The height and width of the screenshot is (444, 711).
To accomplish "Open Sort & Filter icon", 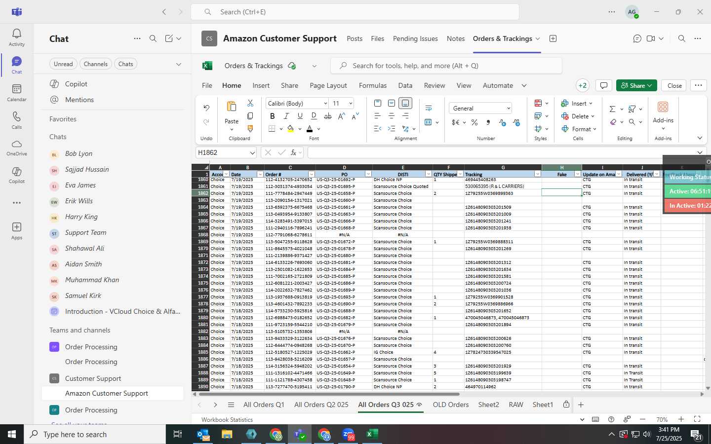I will point(632,109).
